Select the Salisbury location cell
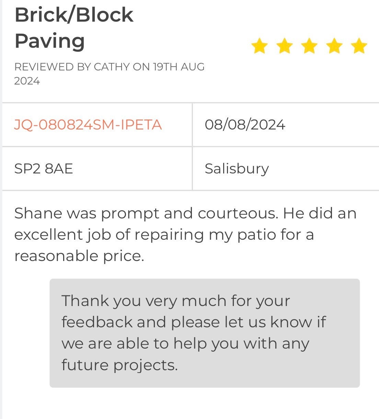The width and height of the screenshot is (379, 419). (237, 169)
